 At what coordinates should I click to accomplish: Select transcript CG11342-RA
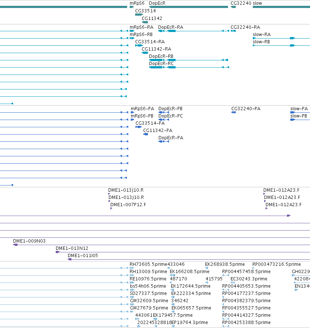[x=156, y=49]
